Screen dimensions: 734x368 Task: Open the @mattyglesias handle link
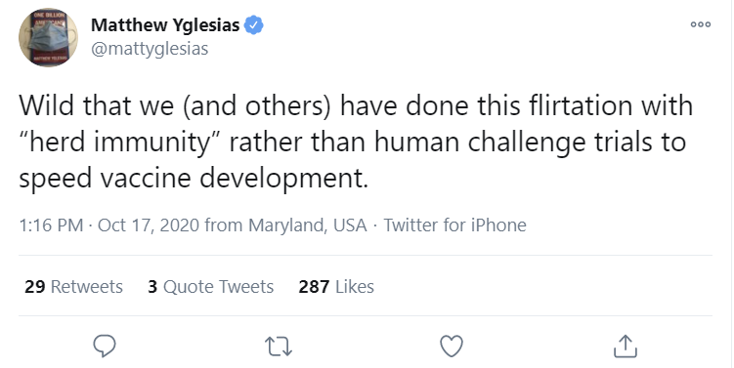point(150,49)
